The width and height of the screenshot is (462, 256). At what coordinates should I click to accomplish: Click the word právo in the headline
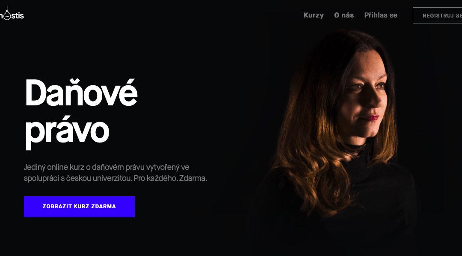pyautogui.click(x=67, y=132)
